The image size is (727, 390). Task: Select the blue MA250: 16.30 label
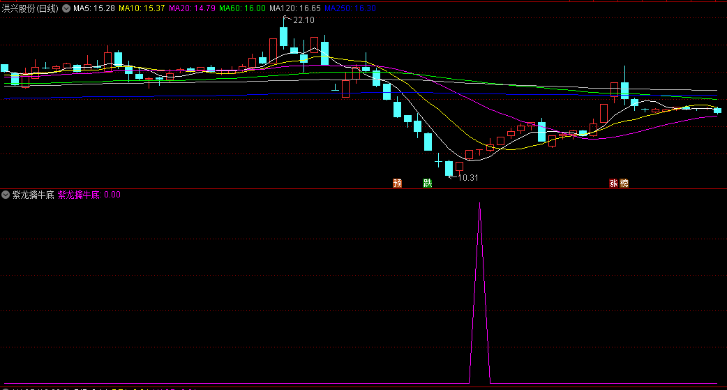350,8
